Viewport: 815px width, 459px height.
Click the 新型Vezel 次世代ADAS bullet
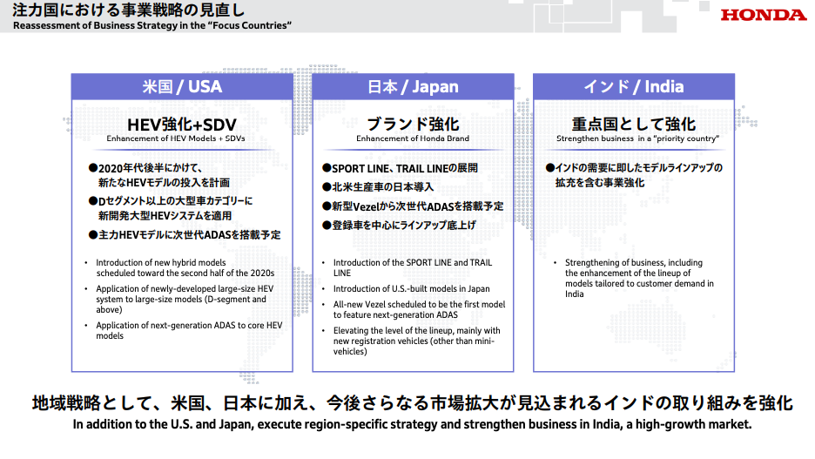412,206
